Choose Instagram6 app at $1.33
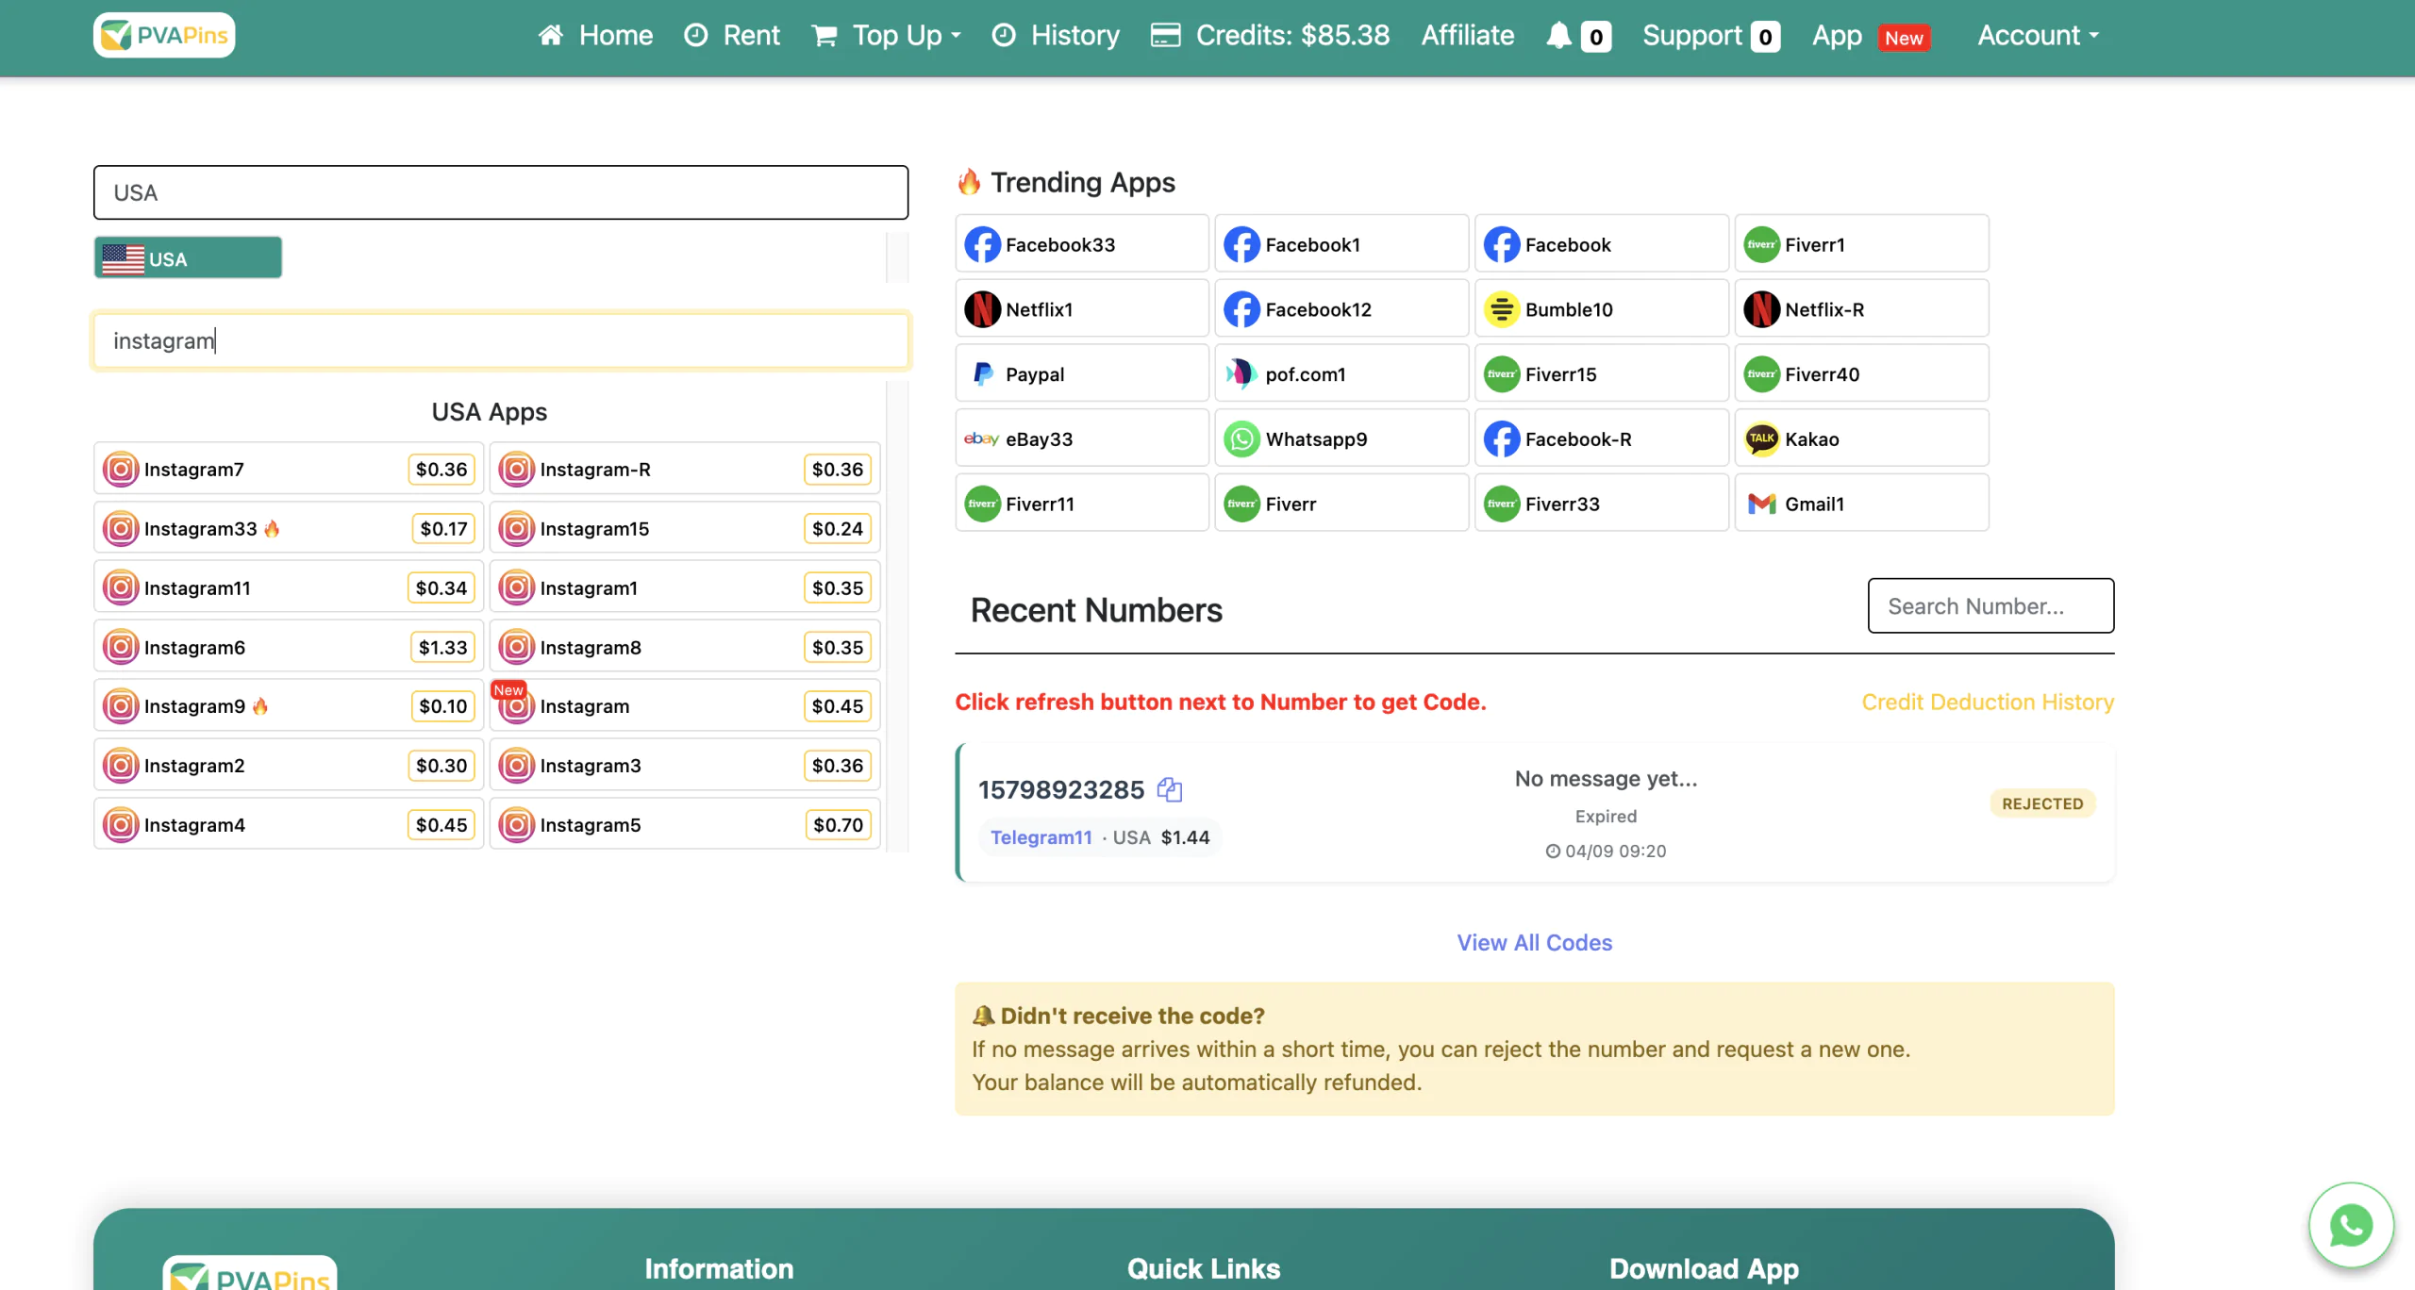Screen dimensions: 2415x1290 point(289,647)
